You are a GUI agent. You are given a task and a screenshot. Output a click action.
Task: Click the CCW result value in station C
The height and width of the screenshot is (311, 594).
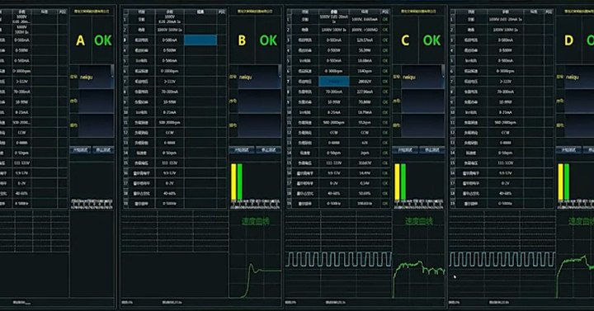pyautogui.click(x=365, y=133)
